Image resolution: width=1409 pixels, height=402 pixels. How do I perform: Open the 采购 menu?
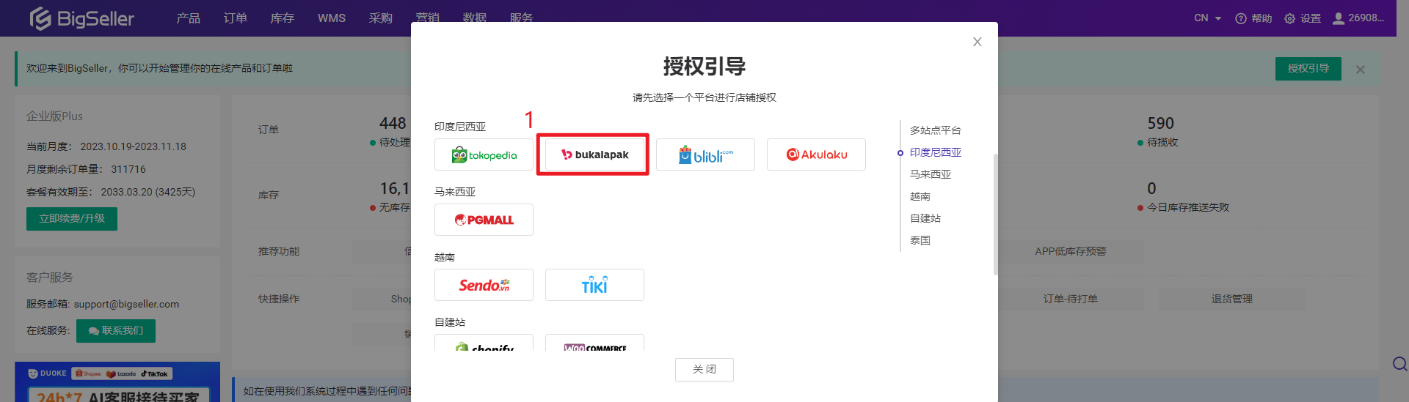pos(381,18)
